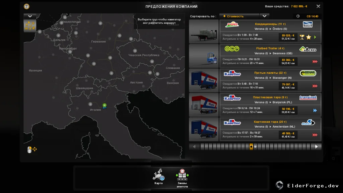
Task: Open the Карта map screen
Action: (158, 176)
